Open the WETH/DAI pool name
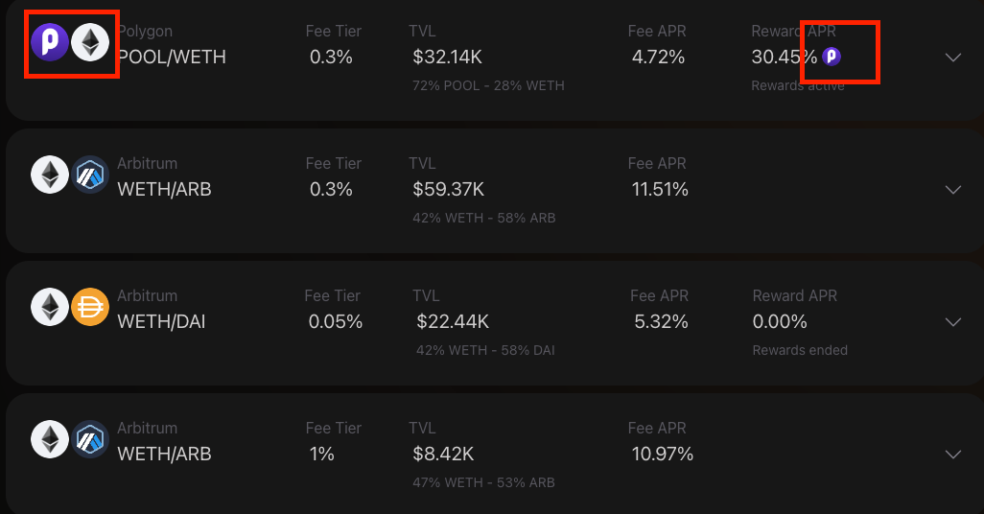984x514 pixels. 161,321
